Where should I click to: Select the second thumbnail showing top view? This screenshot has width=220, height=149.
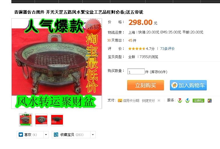tap(41, 120)
